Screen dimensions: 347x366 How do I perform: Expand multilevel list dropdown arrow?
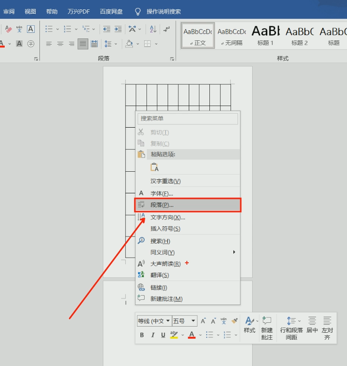93,29
